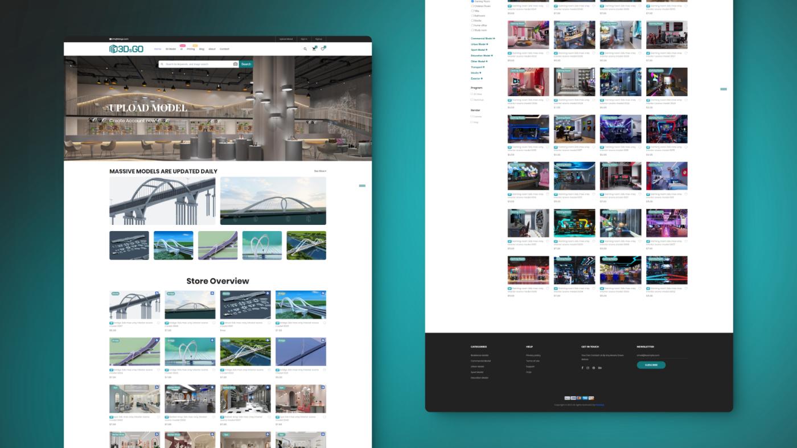Click the 3DsGO logo
The width and height of the screenshot is (797, 448).
click(126, 49)
